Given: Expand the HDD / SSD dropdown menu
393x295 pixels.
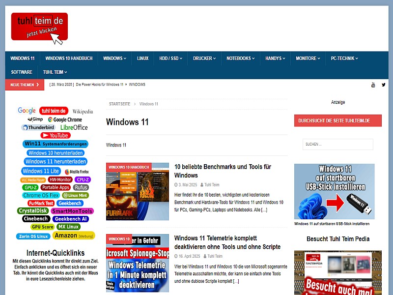Looking at the screenshot, I should pyautogui.click(x=170, y=58).
